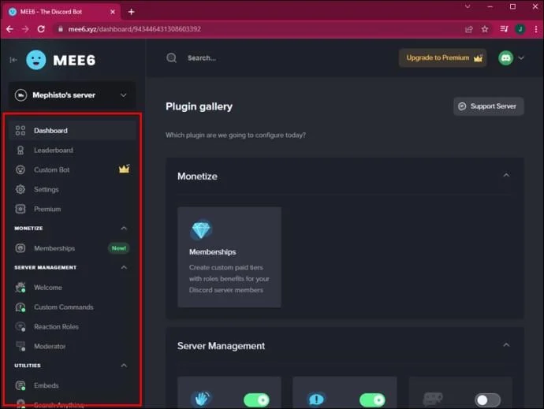Viewport: 544px width, 409px height.
Task: Select the MEE6 - The Discord Bot tab
Action: point(61,12)
